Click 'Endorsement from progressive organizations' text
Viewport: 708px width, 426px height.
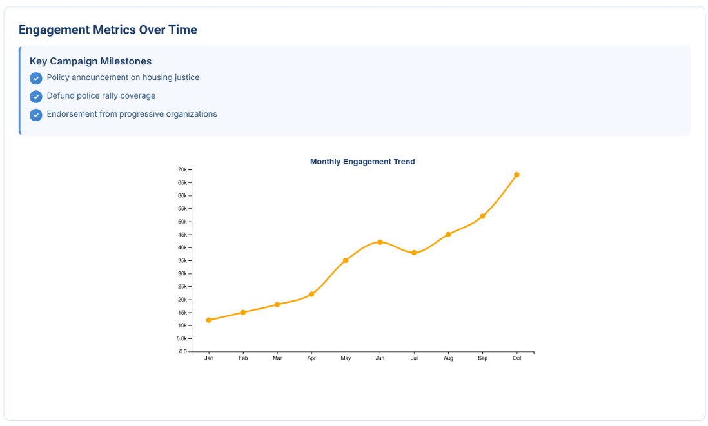coord(132,114)
